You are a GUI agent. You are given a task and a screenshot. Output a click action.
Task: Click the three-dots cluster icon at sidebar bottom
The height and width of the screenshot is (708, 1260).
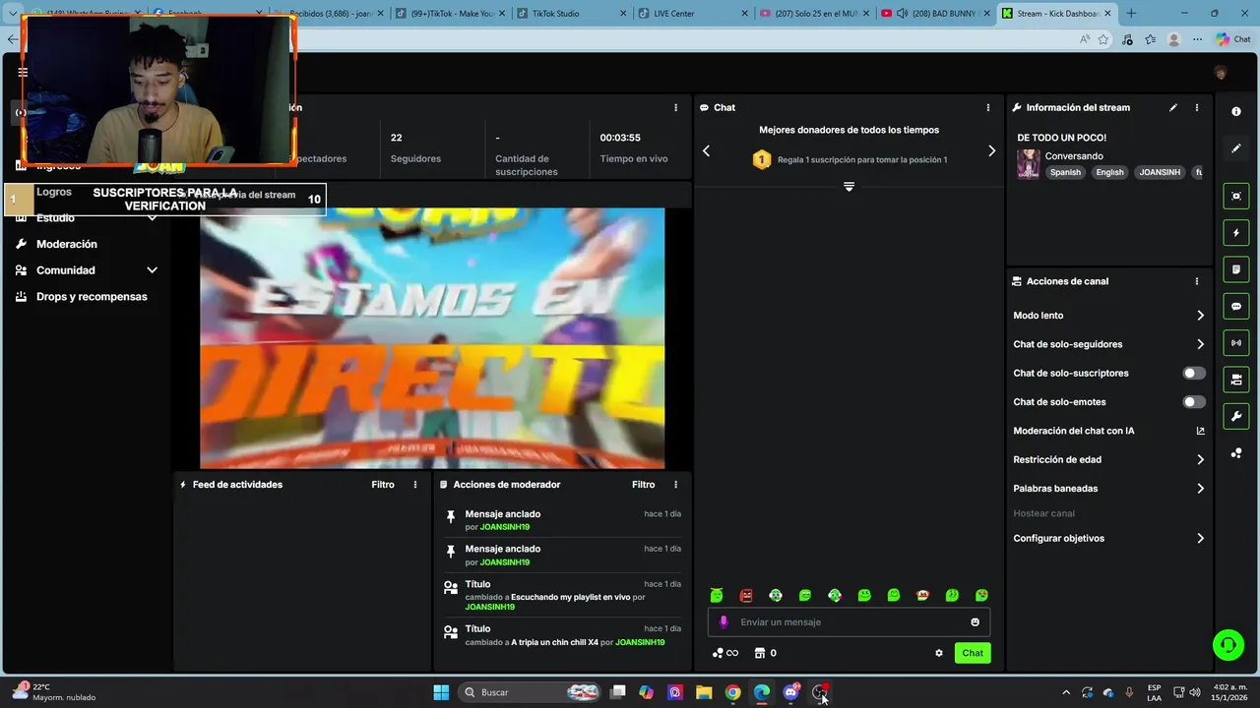tap(1236, 453)
